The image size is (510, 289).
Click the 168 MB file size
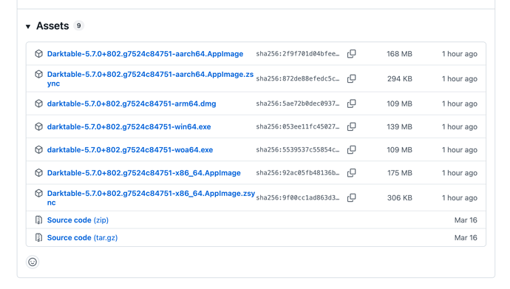[399, 54]
